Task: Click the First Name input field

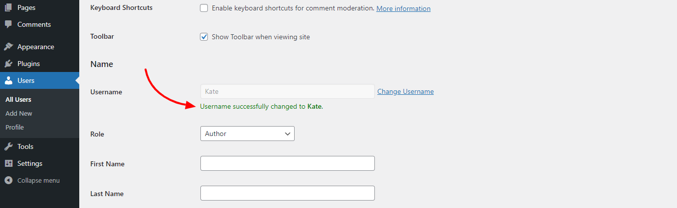Action: (288, 163)
